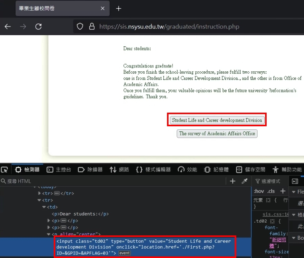This screenshot has height=258, width=304.
Task: Click Student Life and Career development Division button
Action: [x=217, y=120]
